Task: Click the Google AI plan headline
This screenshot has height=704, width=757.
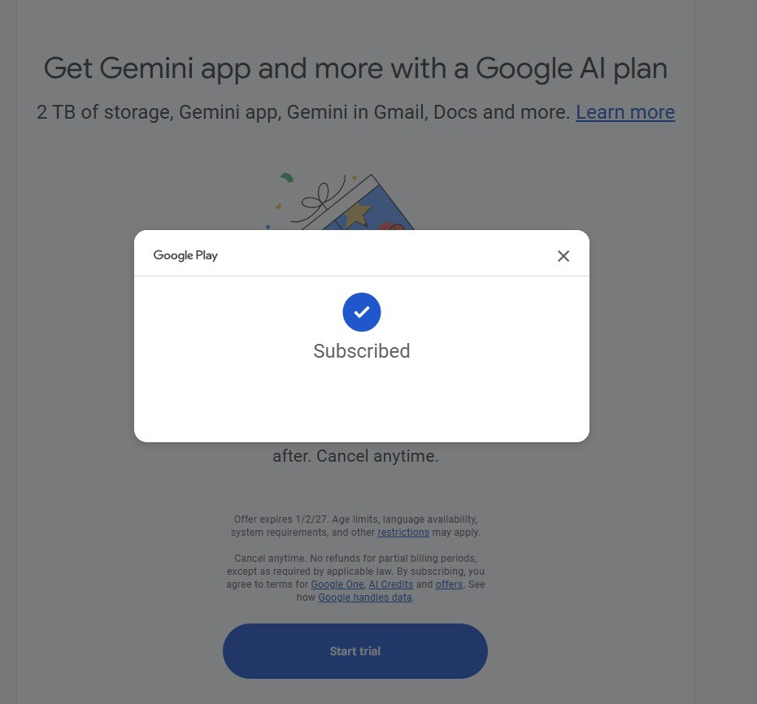Action: tap(355, 68)
